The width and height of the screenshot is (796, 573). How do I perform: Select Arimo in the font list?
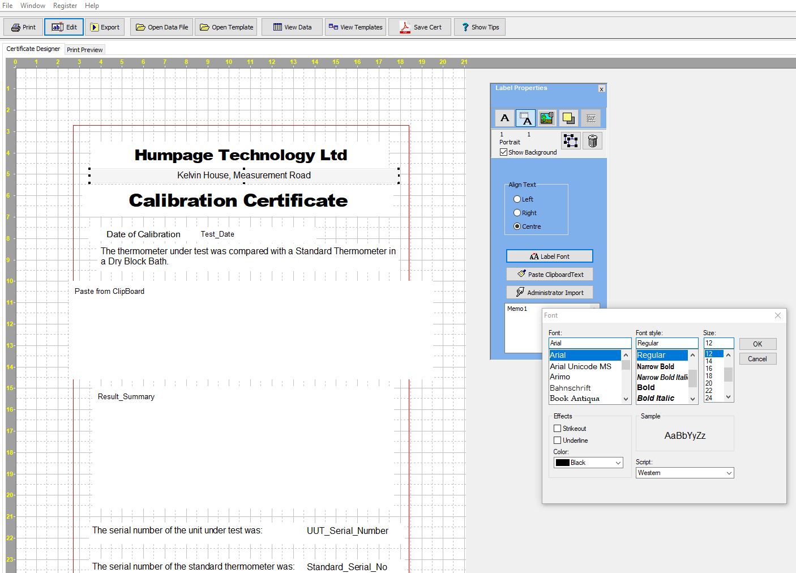(x=585, y=377)
